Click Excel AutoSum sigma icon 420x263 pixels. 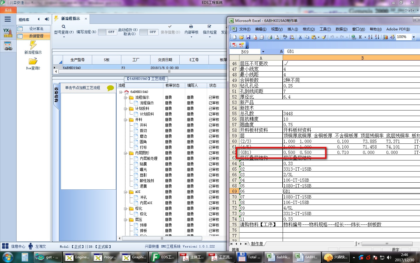[x=360, y=37]
